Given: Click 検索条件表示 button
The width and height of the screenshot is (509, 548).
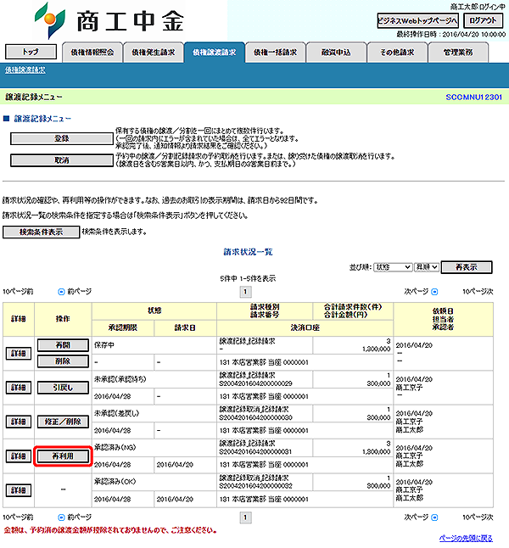Looking at the screenshot, I should pyautogui.click(x=42, y=232).
